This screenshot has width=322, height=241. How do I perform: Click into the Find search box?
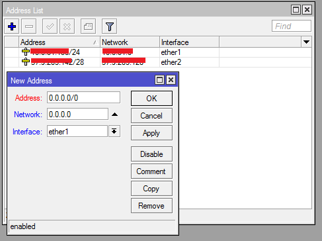[292, 26]
